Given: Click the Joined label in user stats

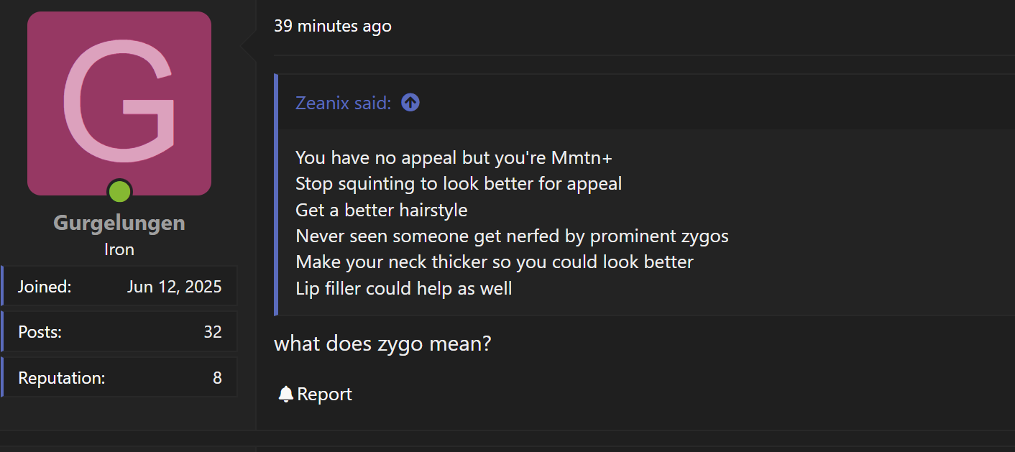Looking at the screenshot, I should coord(45,287).
